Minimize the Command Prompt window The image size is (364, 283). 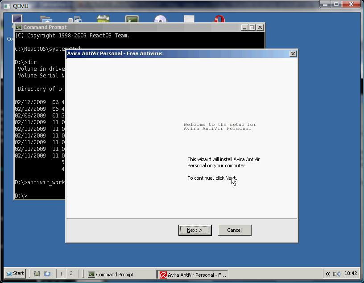[x=244, y=28]
